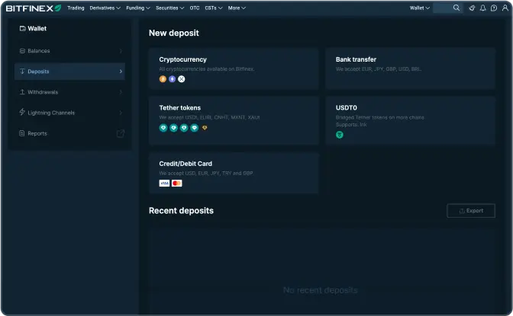Click the Lightning Channels bolt icon

22,112
